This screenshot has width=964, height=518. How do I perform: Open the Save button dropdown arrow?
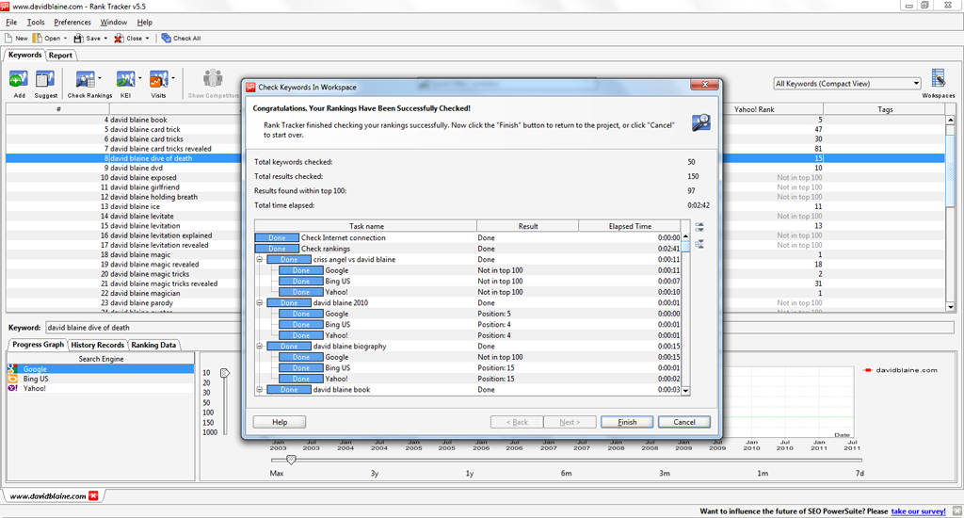click(x=105, y=38)
